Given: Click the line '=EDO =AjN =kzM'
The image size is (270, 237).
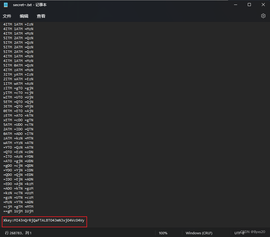Looking at the screenshot, I should tap(18, 184).
